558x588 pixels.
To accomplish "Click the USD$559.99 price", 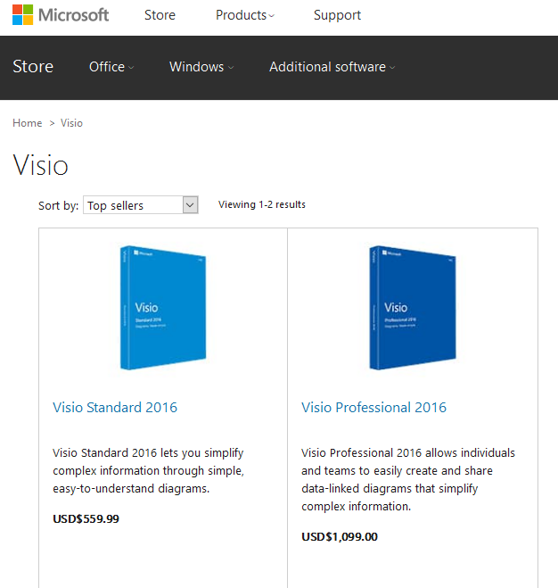I will [x=86, y=518].
